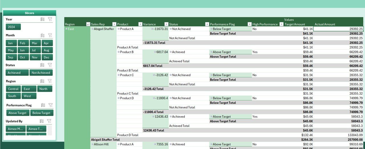Collapse the Abigail Shaffer sales rep rows
The image size is (365, 149).
92,29
